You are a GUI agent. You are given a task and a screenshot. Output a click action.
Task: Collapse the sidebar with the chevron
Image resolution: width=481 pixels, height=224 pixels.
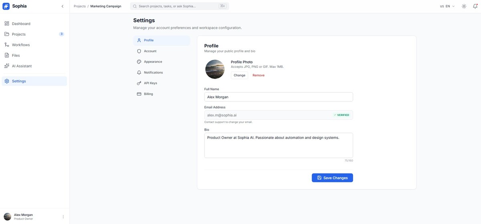pyautogui.click(x=62, y=6)
